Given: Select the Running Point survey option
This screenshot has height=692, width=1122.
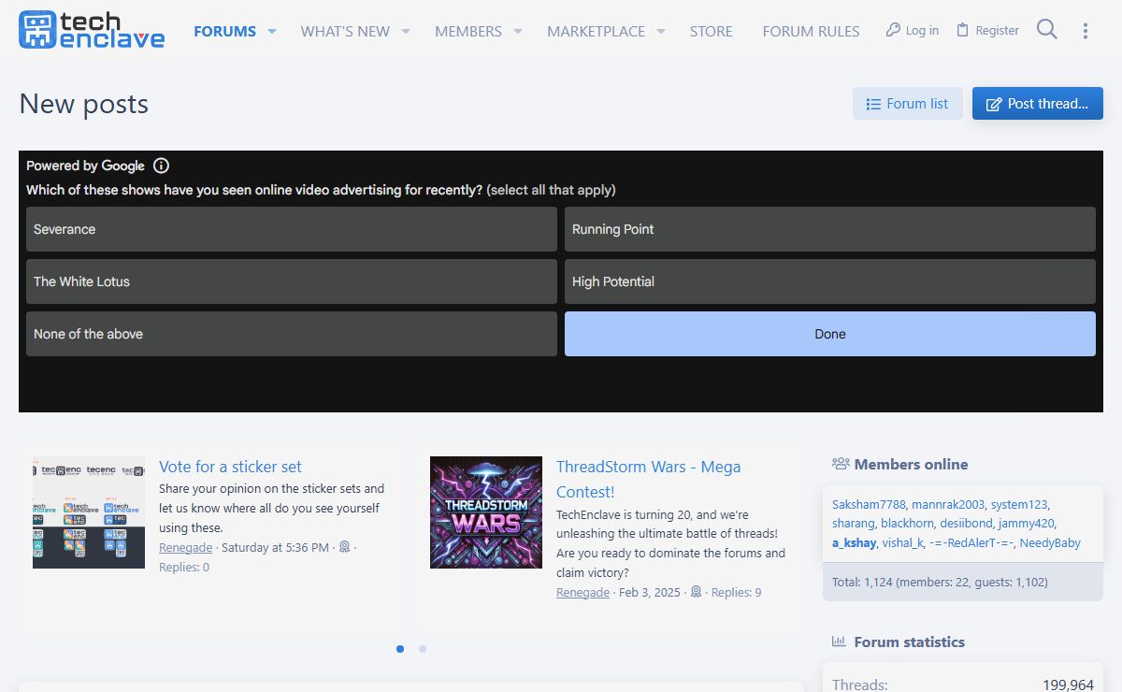Looking at the screenshot, I should pos(830,229).
